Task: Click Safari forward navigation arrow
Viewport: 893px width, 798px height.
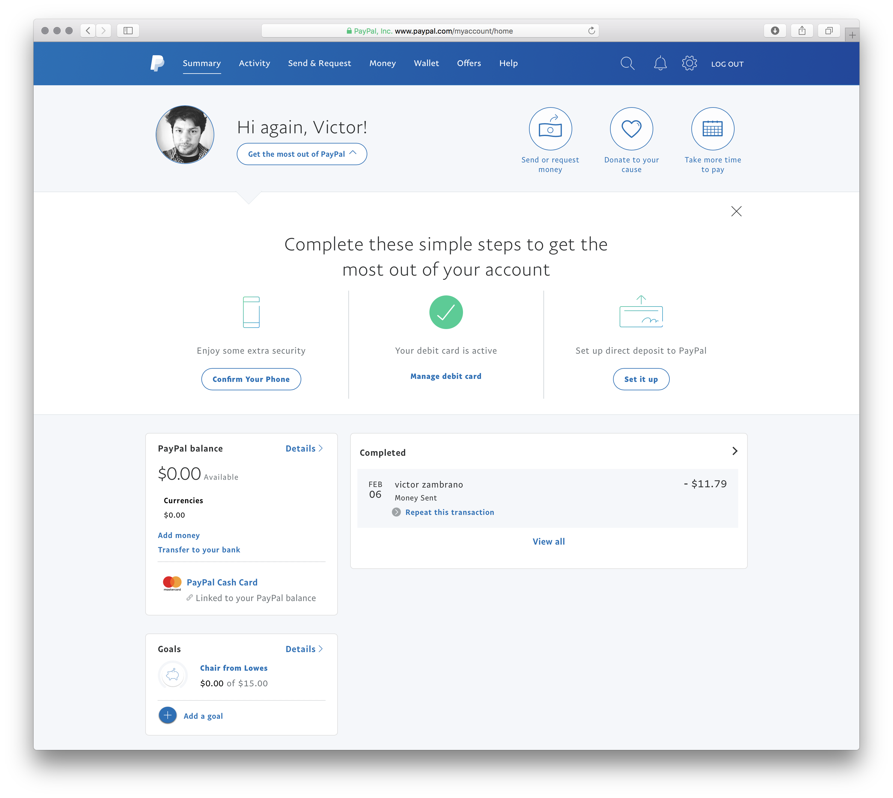Action: click(x=104, y=30)
